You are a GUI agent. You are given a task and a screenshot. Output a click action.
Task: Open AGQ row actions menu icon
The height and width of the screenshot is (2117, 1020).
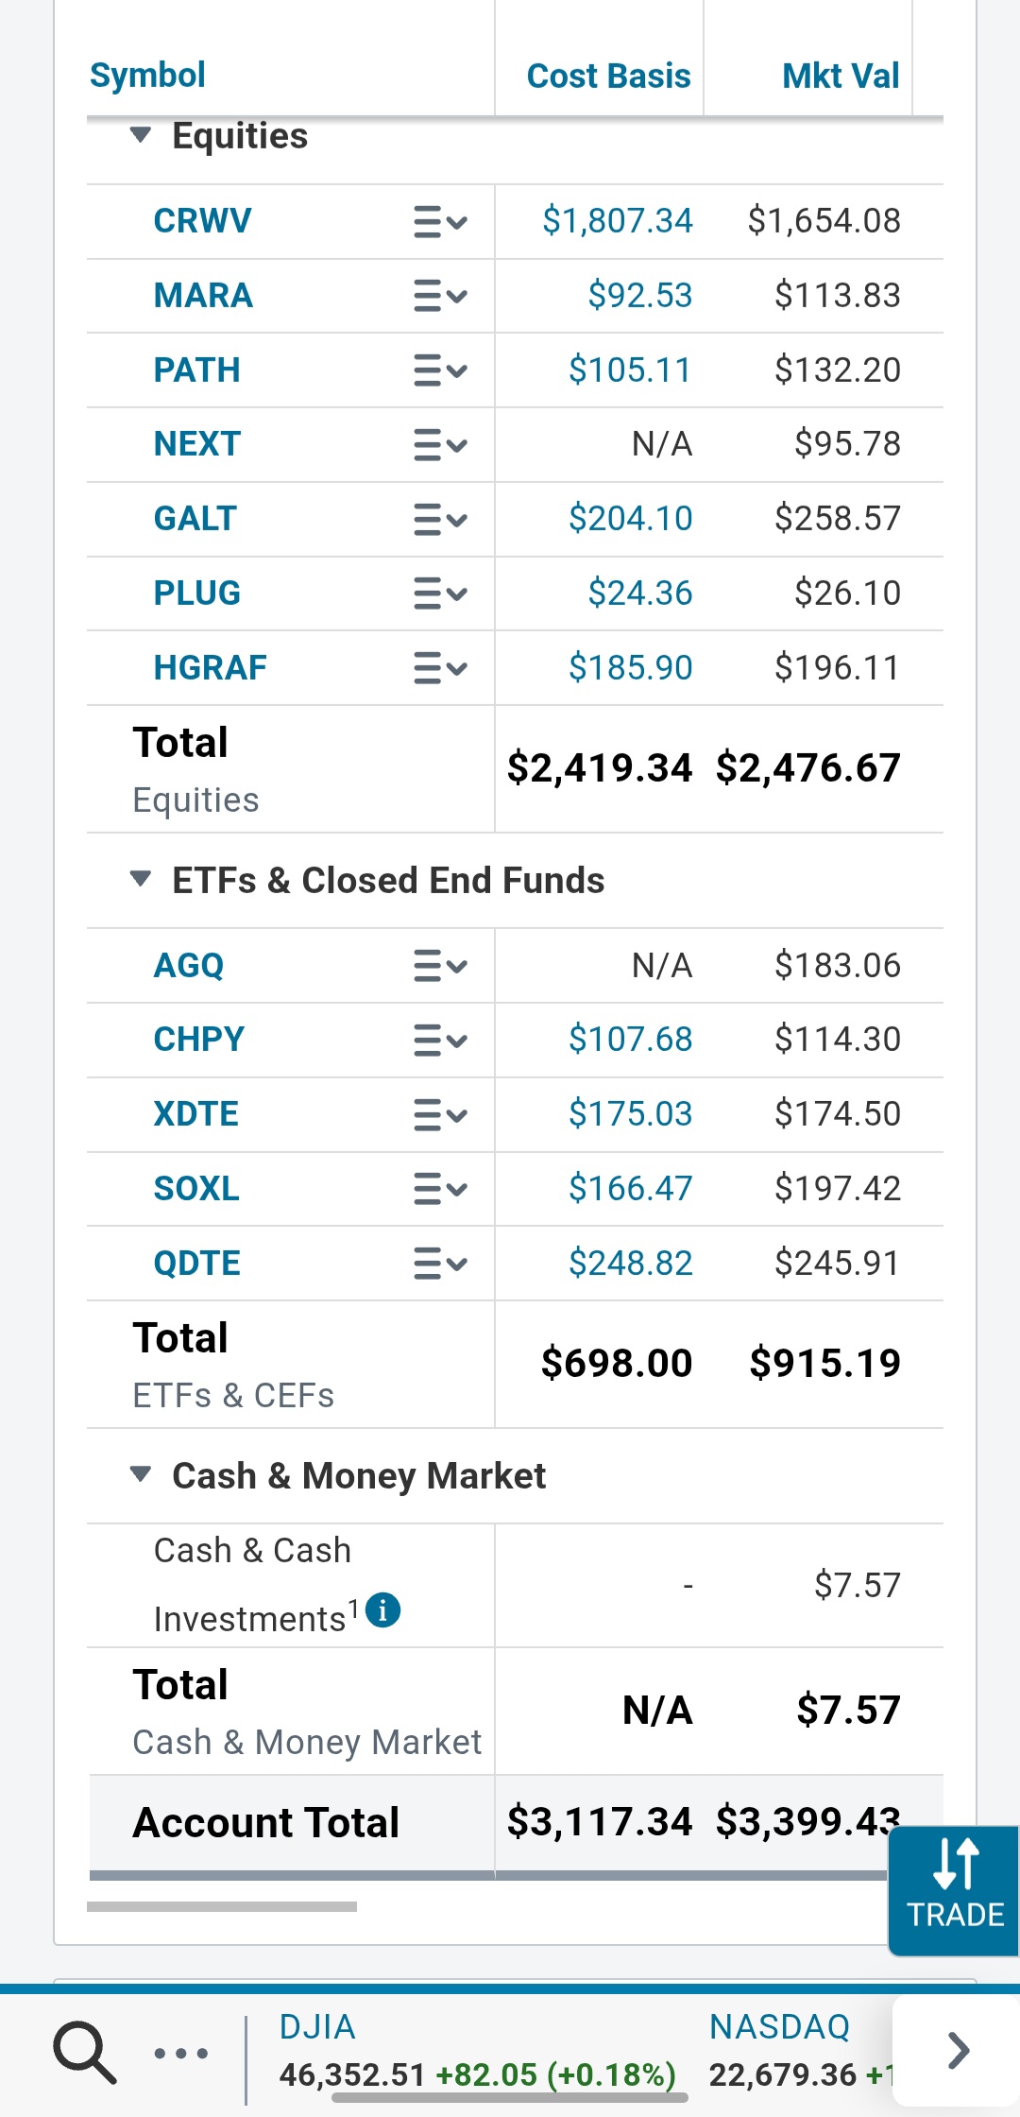[440, 966]
